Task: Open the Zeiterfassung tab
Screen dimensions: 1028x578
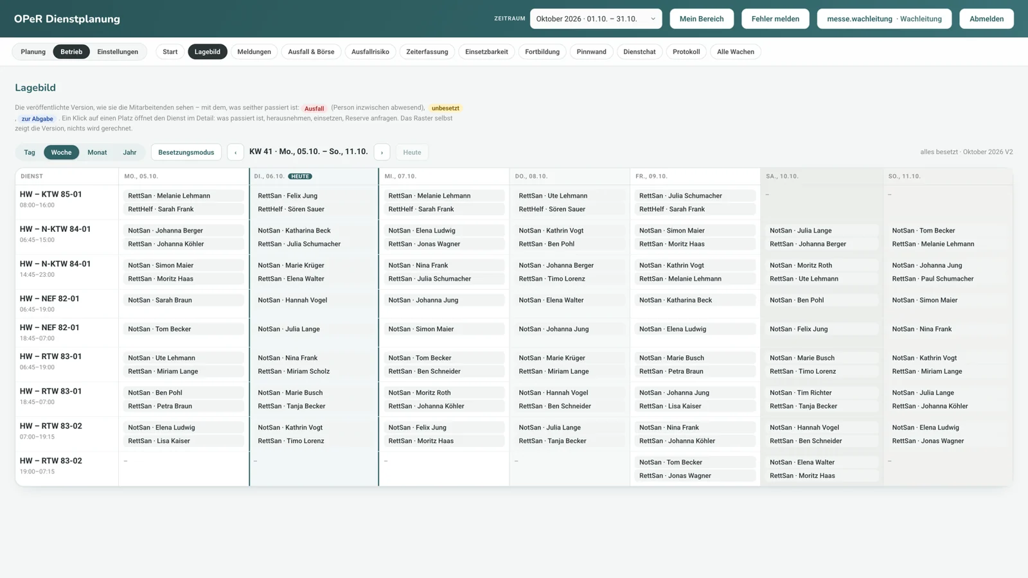Action: click(x=427, y=52)
